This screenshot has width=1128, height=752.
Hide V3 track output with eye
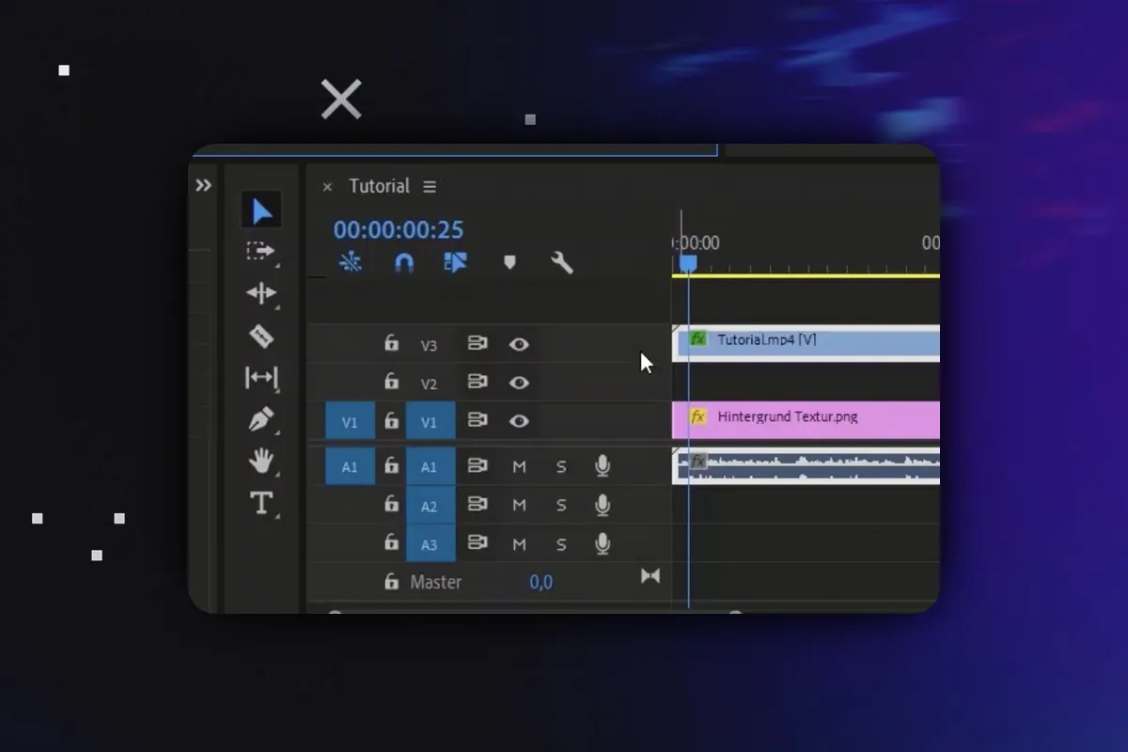tap(519, 345)
